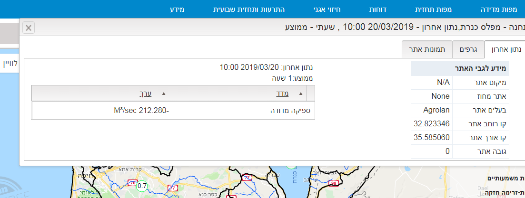Open the מידע menu
Screen dimensions: 525x198
point(177,9)
